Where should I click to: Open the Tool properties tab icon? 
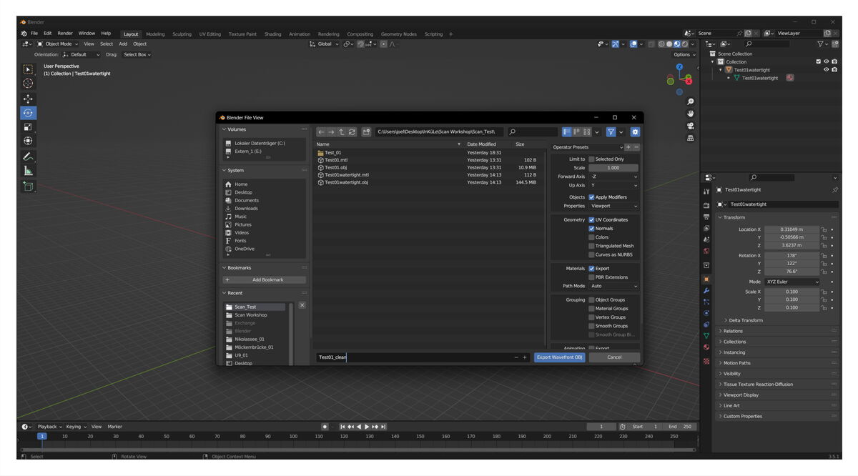[706, 192]
